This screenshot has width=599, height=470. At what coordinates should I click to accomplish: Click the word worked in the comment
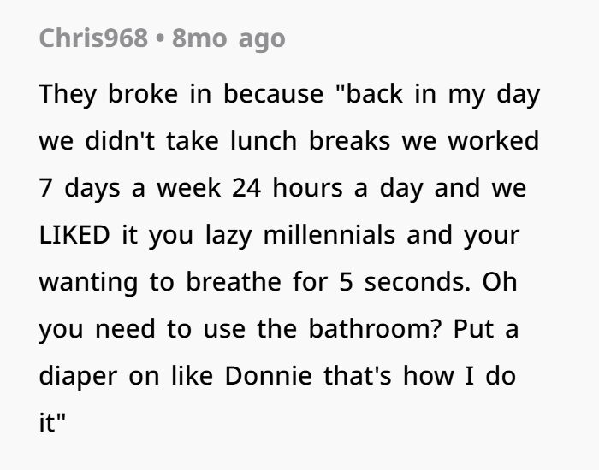pyautogui.click(x=493, y=140)
